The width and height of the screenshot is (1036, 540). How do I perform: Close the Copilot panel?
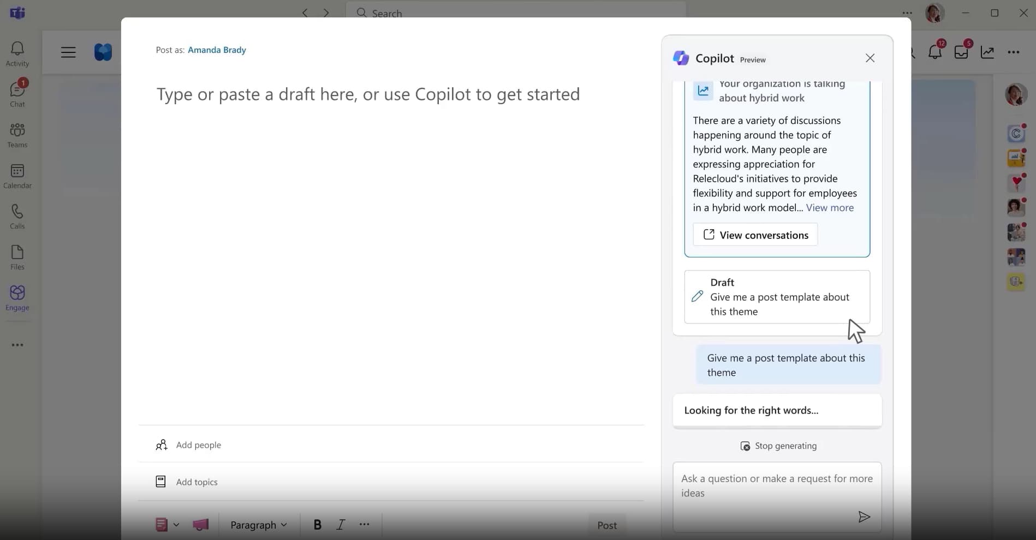(870, 58)
